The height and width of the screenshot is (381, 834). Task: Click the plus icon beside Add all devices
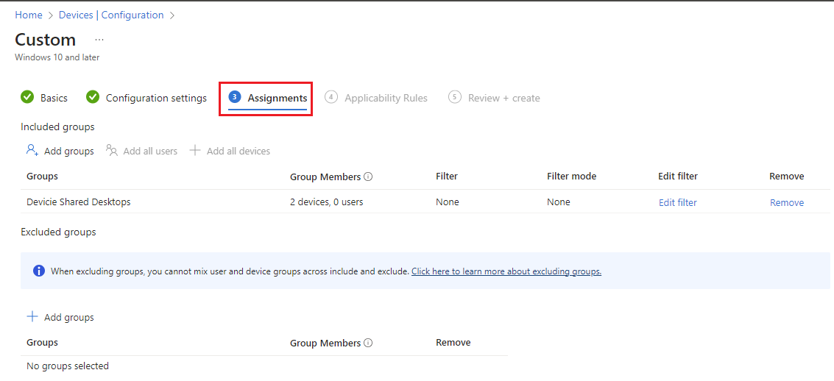point(195,151)
